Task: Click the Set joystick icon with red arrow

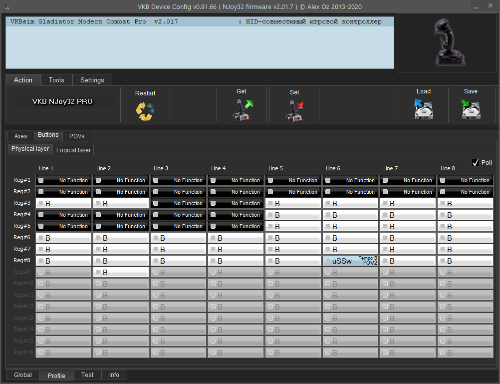Action: 295,111
